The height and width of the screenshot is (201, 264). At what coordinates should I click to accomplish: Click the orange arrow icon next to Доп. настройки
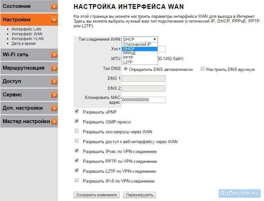[x=54, y=108]
